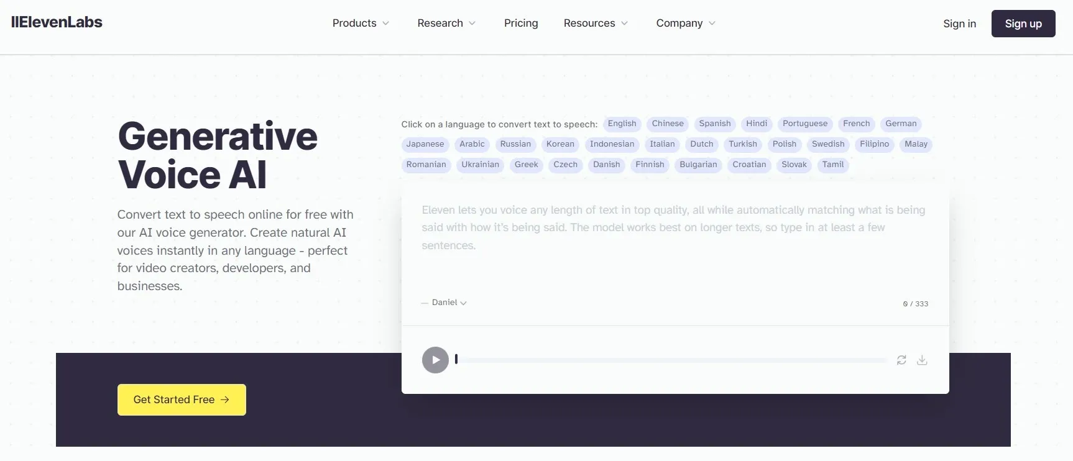Select Portuguese language
Image resolution: width=1073 pixels, height=461 pixels.
click(805, 124)
